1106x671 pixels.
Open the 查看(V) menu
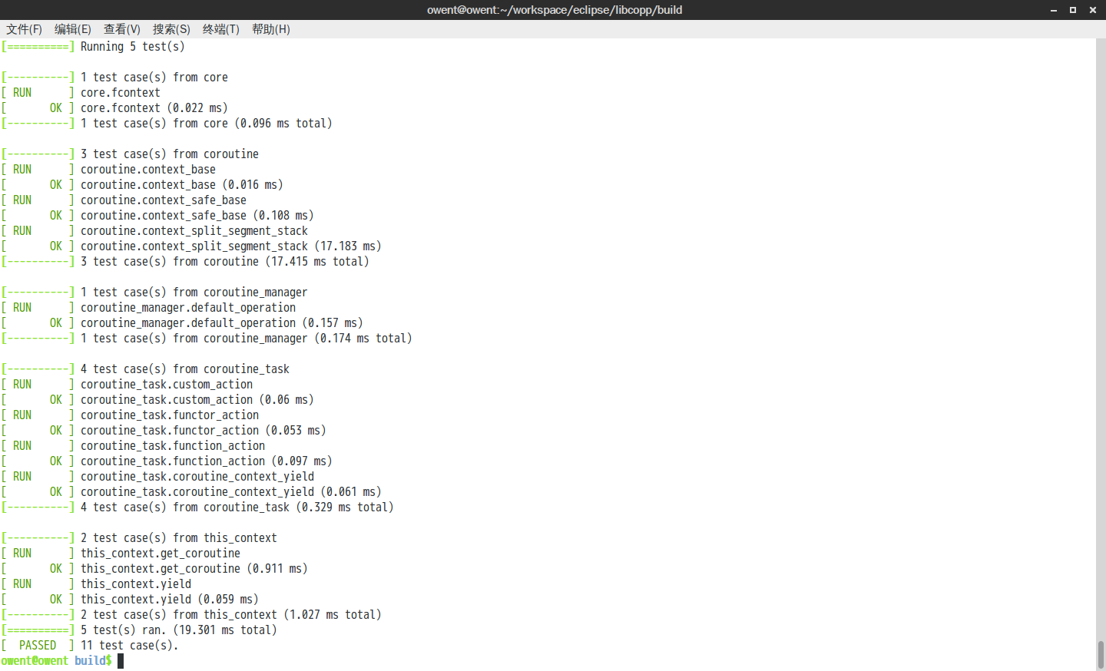(121, 29)
